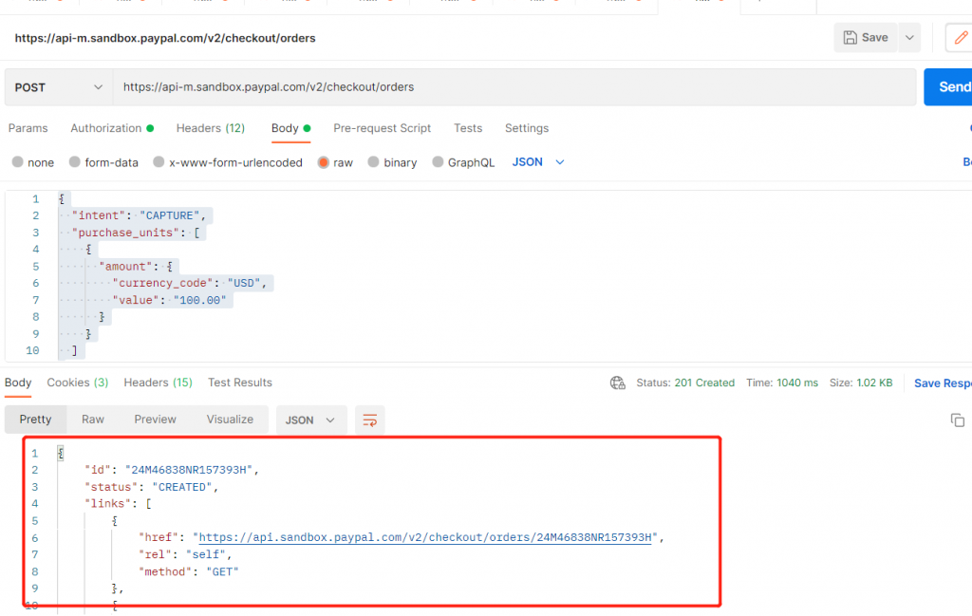The image size is (972, 616).
Task: Click the Size 1.02 KB value
Action: (x=874, y=383)
